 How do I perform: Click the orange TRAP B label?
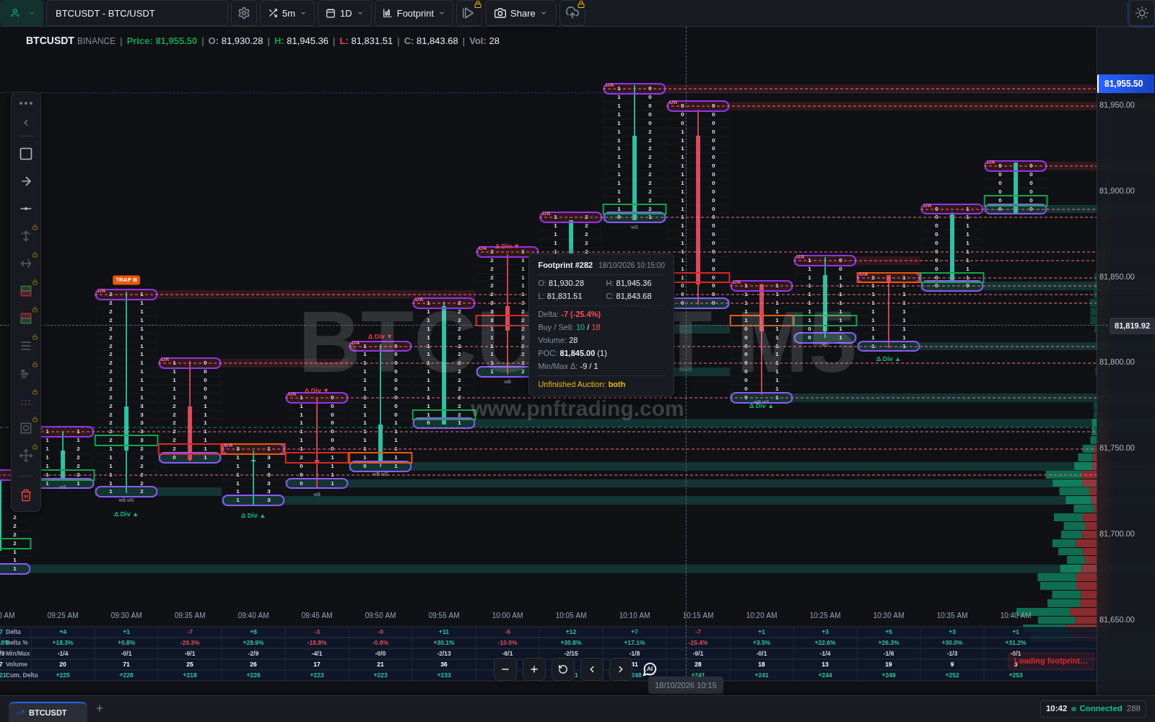click(126, 280)
